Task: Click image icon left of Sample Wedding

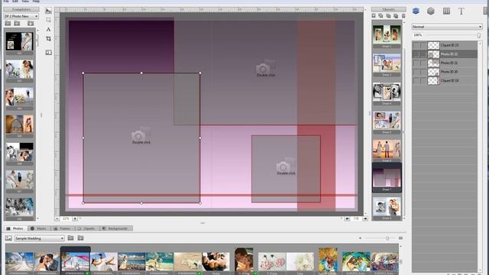Action: pos(8,238)
